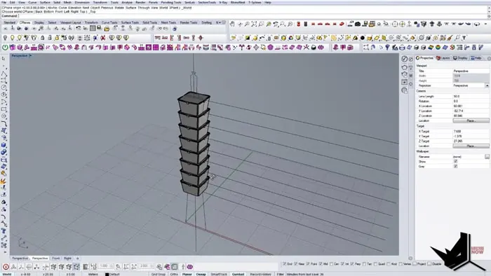Toggle the wallpaper Gray checkbox
This screenshot has width=491, height=276.
coord(456,166)
